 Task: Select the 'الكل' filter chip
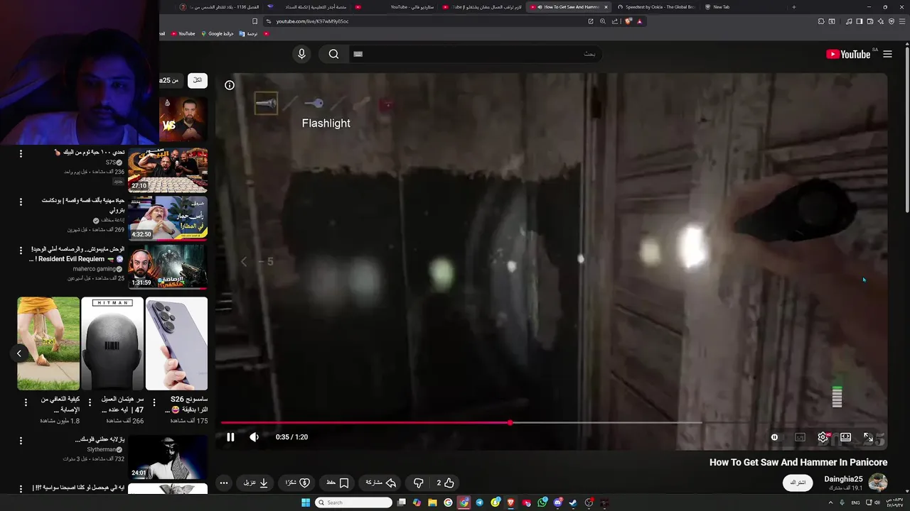[198, 80]
